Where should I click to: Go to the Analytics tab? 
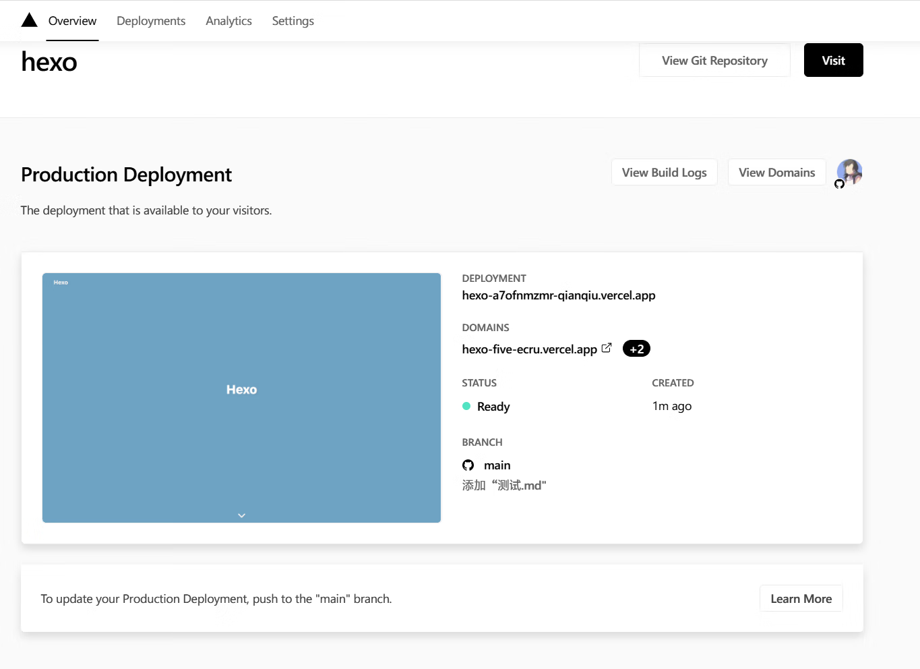[228, 21]
